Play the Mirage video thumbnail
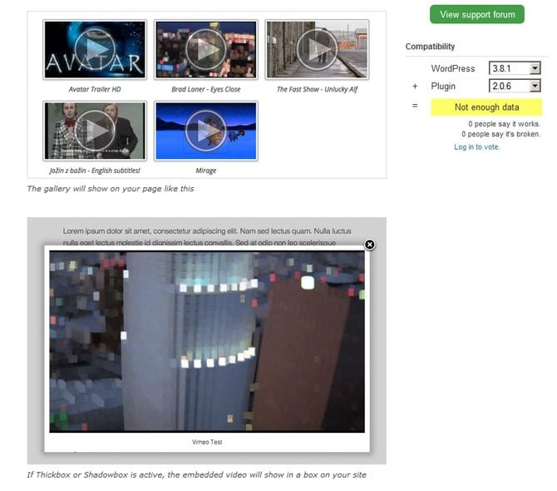 pyautogui.click(x=205, y=131)
